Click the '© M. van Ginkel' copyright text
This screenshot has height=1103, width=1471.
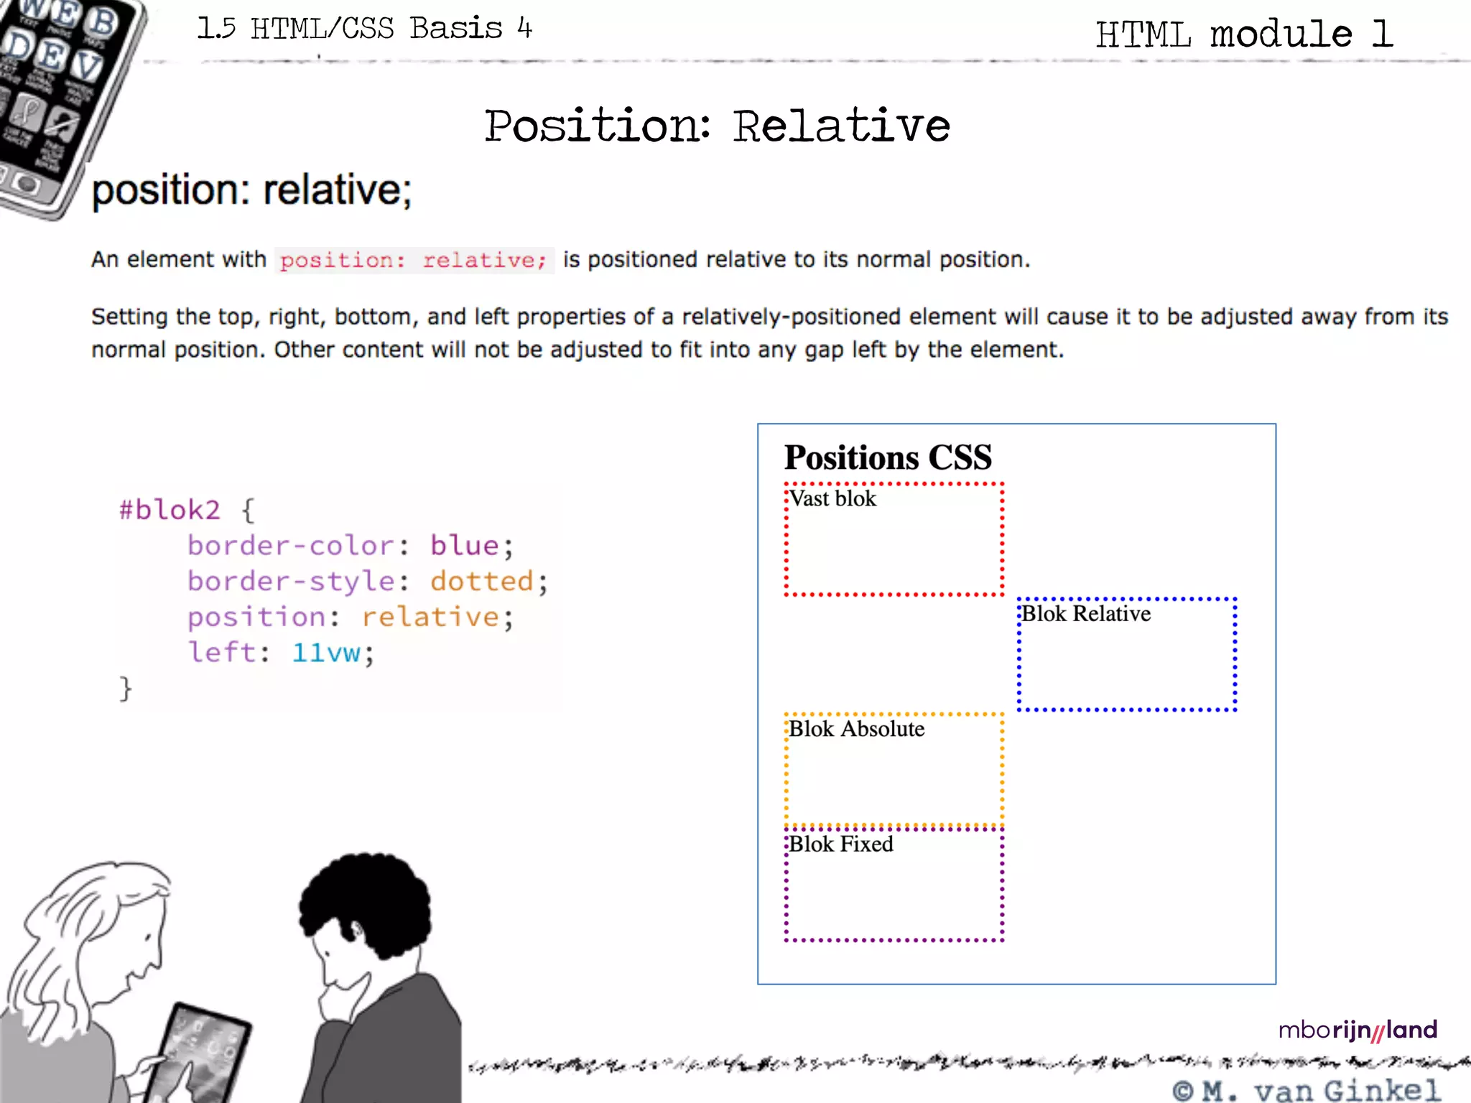[x=1306, y=1090]
